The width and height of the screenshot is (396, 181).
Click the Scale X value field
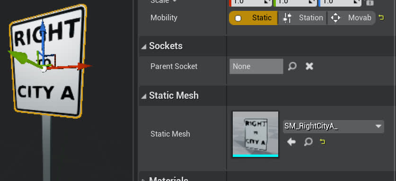point(251,2)
